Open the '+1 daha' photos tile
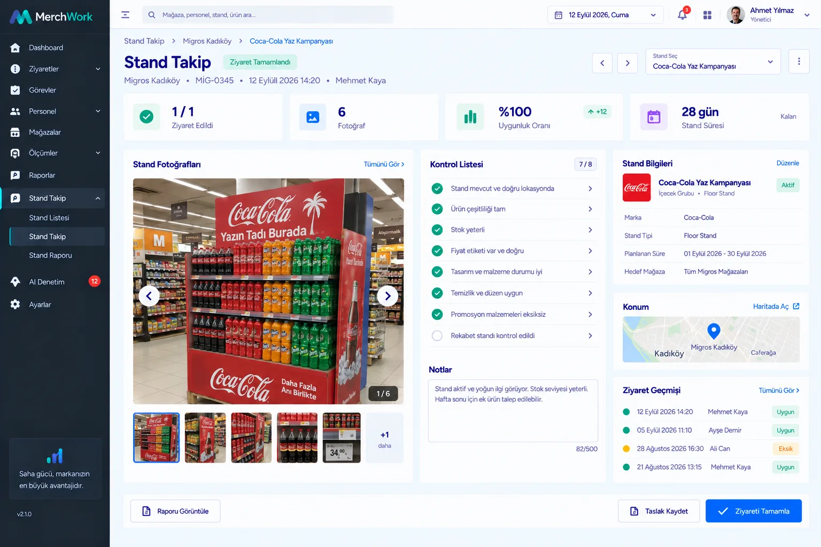The image size is (821, 547). pyautogui.click(x=385, y=437)
